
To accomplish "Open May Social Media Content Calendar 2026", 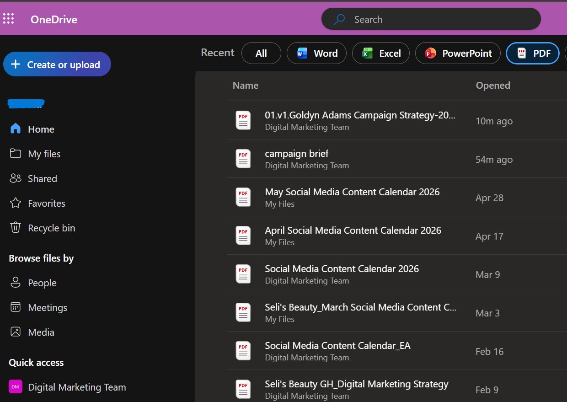I will click(x=352, y=192).
